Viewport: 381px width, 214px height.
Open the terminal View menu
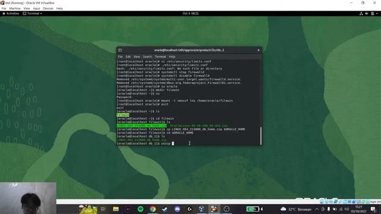pos(137,56)
